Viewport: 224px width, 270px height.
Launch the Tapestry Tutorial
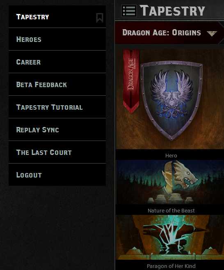click(57, 107)
